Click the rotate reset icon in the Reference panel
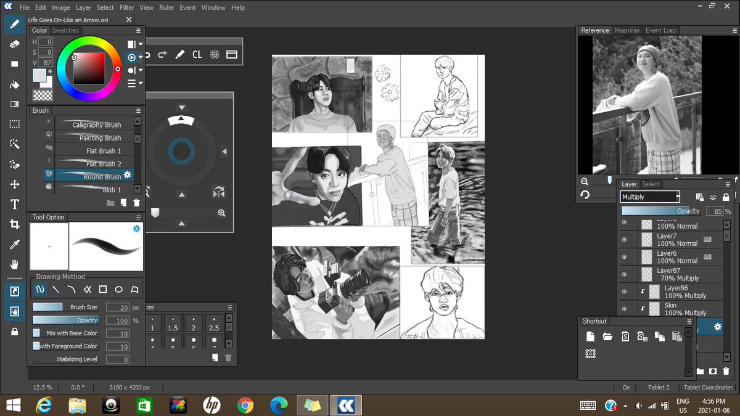 pos(585,195)
